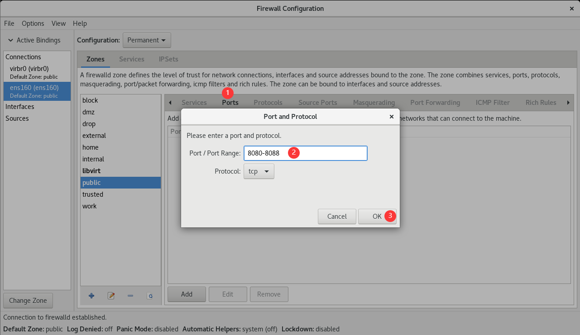Click the Remove Zone minus icon
Image resolution: width=580 pixels, height=335 pixels.
[x=130, y=296]
